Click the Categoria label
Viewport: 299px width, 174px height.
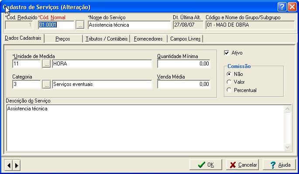click(x=22, y=77)
